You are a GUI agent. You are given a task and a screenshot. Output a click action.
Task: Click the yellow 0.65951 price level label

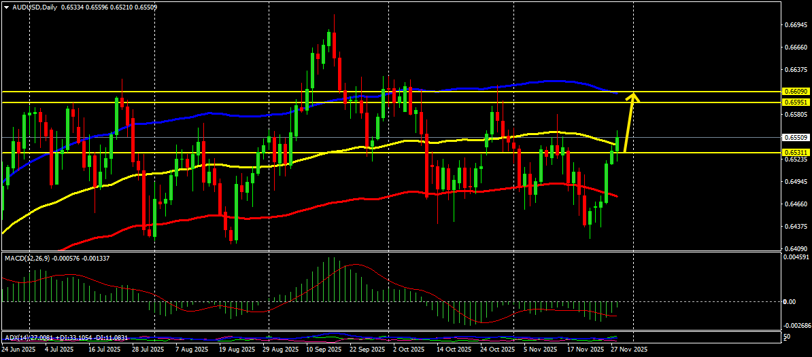(x=795, y=102)
